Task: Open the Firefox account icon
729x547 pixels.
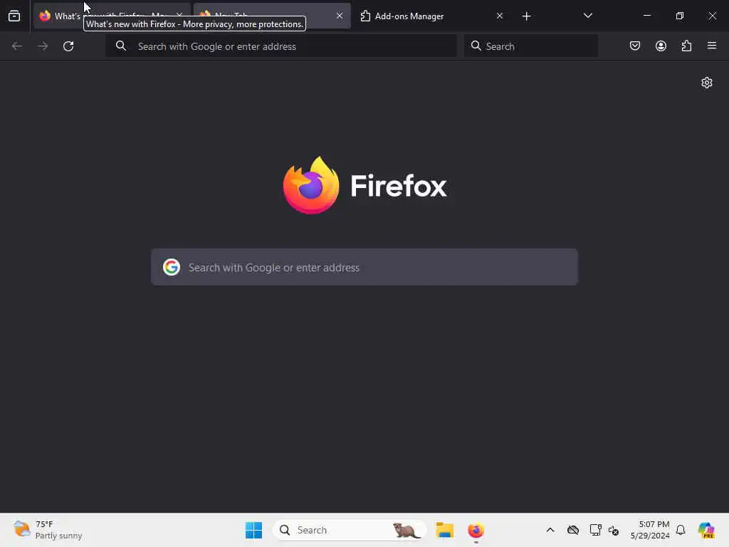Action: [x=661, y=46]
